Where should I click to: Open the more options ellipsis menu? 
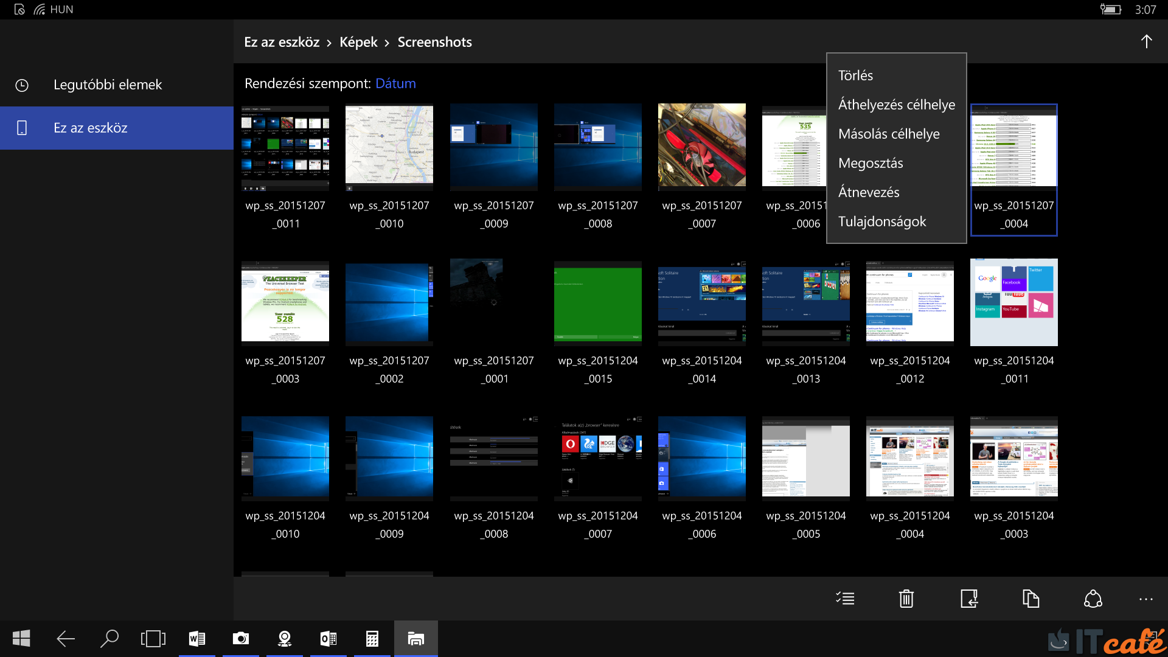(x=1145, y=599)
